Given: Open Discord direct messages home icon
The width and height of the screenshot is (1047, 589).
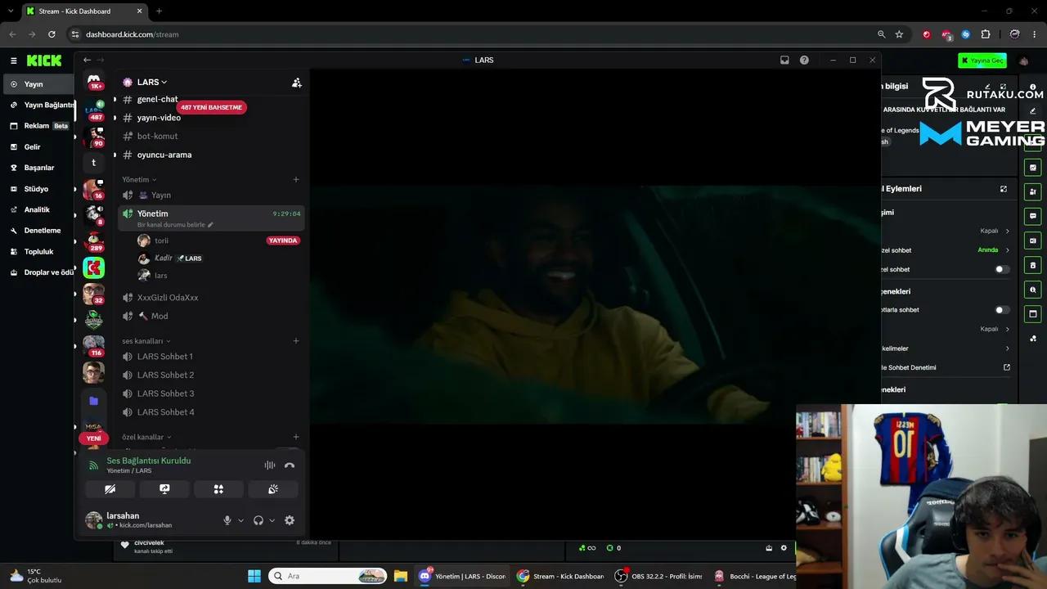Looking at the screenshot, I should [94, 81].
